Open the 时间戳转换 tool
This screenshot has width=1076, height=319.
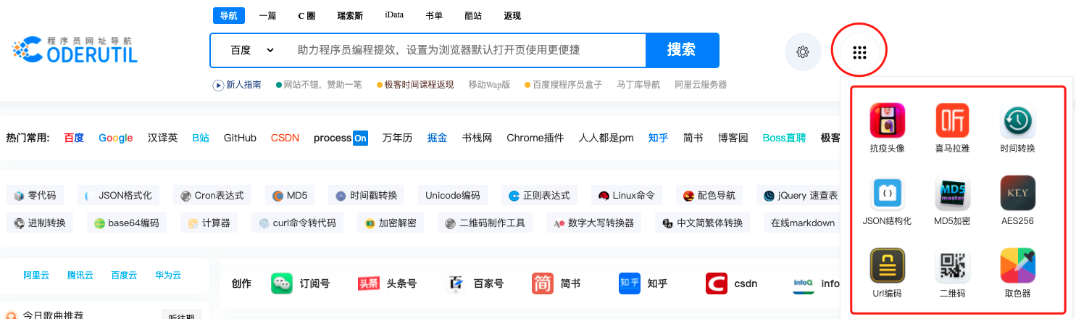(367, 195)
